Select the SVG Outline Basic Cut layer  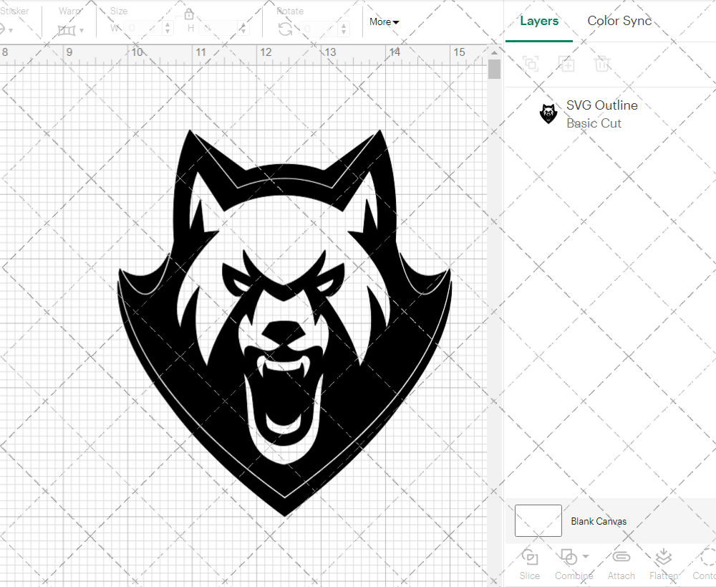click(x=601, y=113)
